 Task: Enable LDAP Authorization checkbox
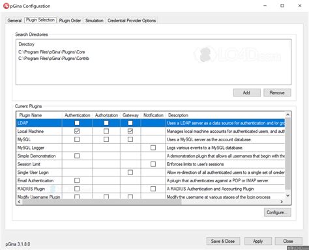click(106, 123)
